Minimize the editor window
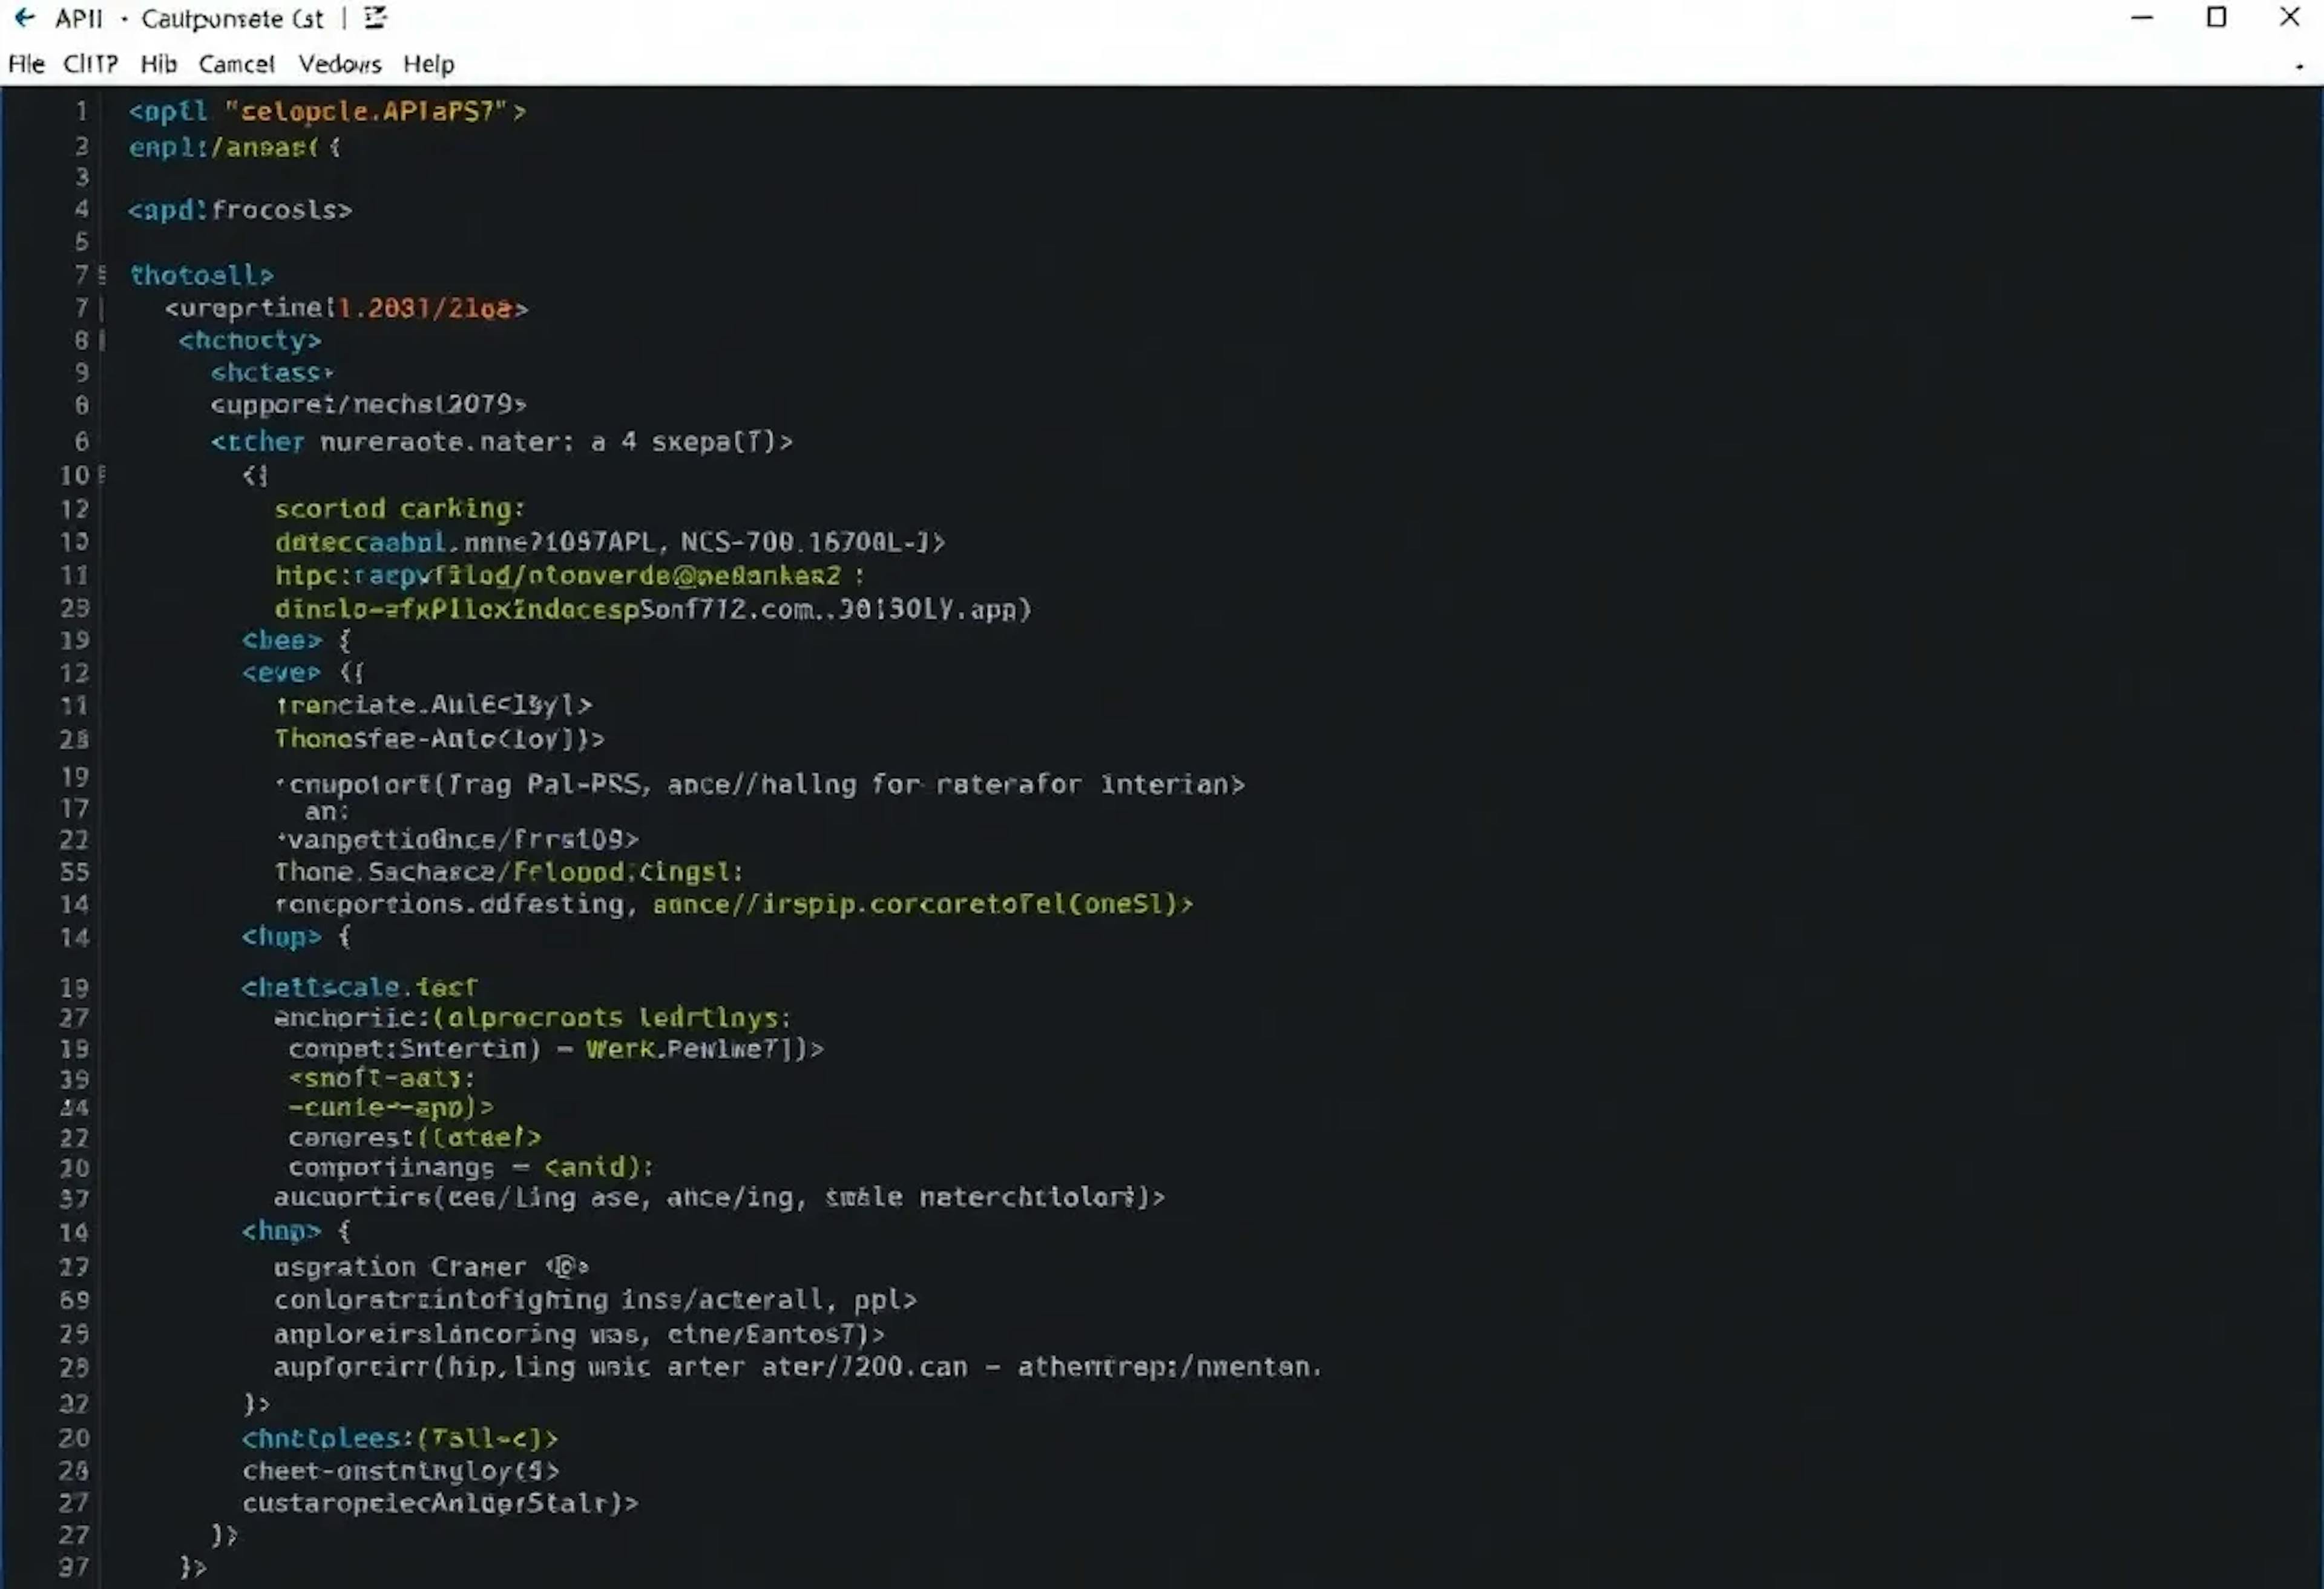Image resolution: width=2324 pixels, height=1589 pixels. point(2142,18)
